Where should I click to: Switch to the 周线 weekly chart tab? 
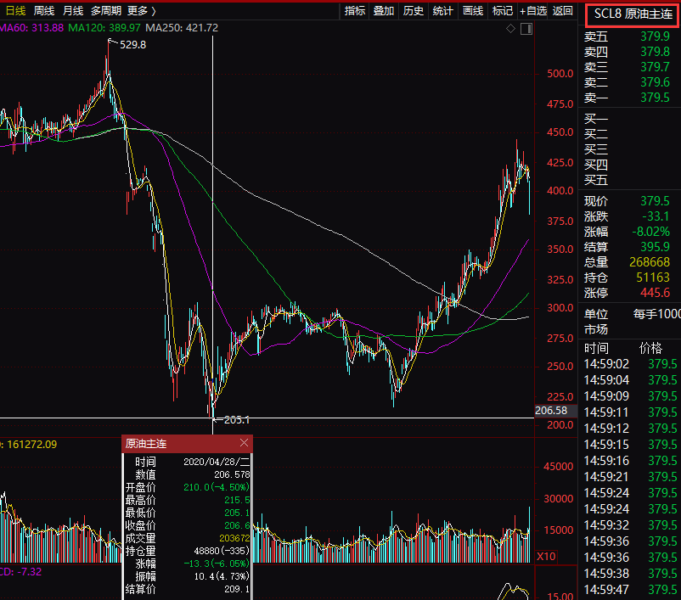[x=44, y=10]
